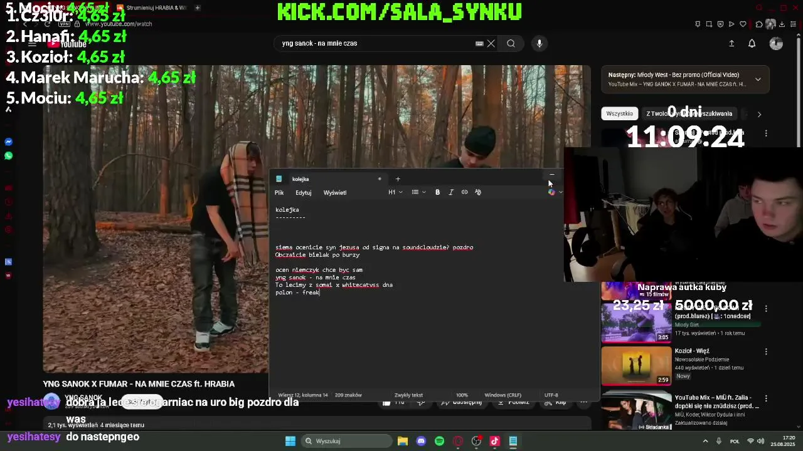
Task: Open the Plik menu
Action: click(x=279, y=192)
